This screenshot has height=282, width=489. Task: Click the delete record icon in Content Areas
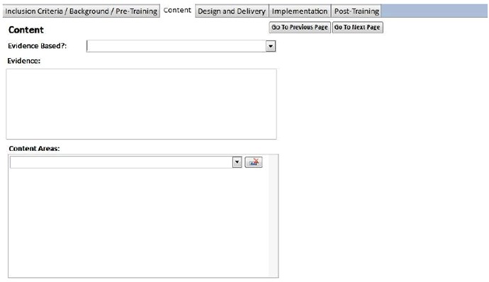click(x=254, y=162)
